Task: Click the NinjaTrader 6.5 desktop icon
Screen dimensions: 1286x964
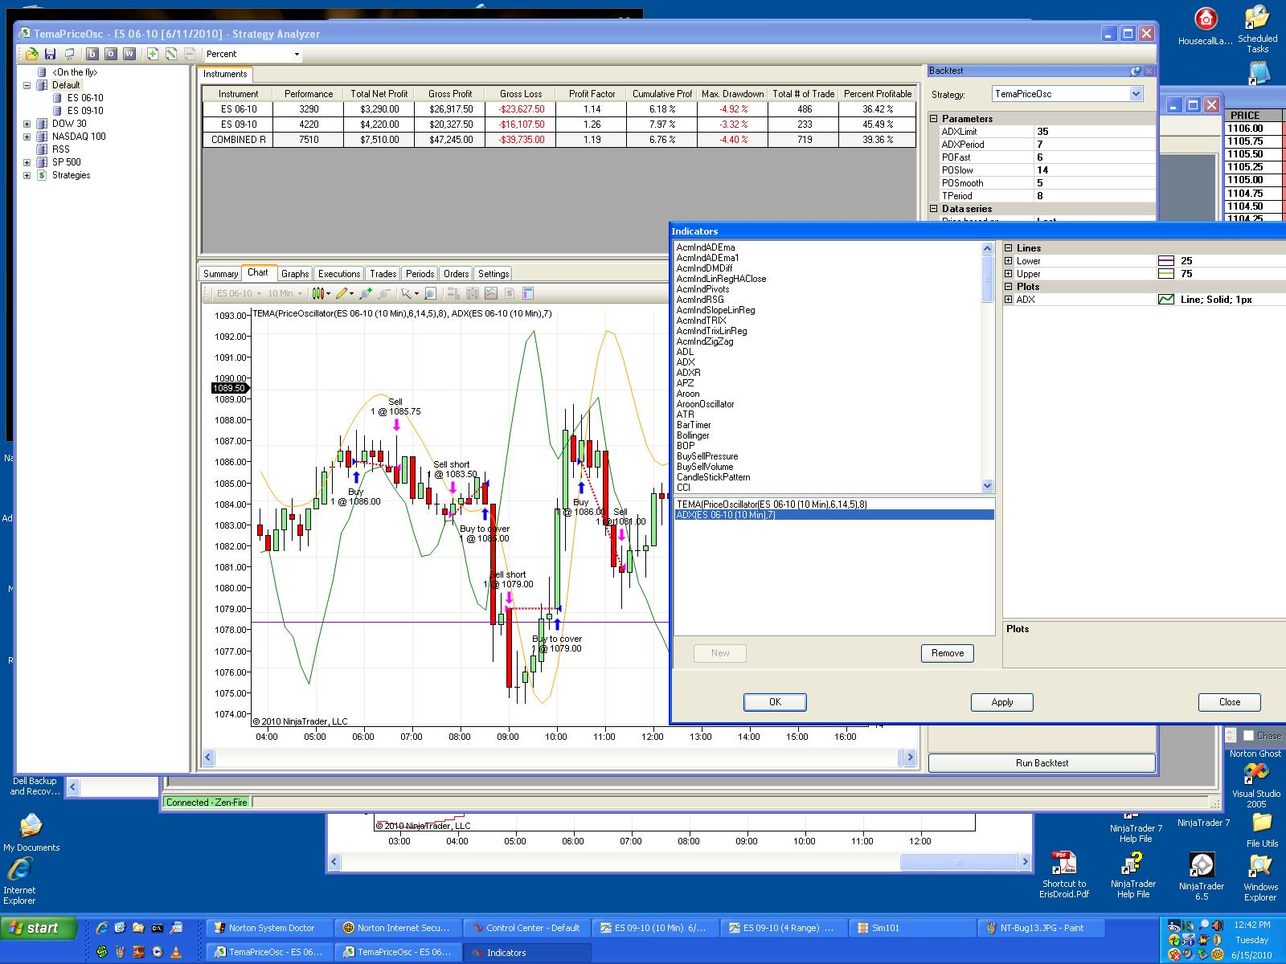Action: 1202,876
